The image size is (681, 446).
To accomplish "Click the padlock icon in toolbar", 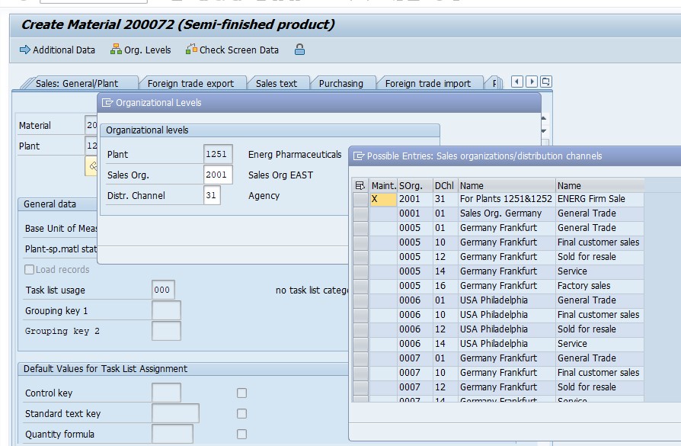I will click(x=299, y=50).
